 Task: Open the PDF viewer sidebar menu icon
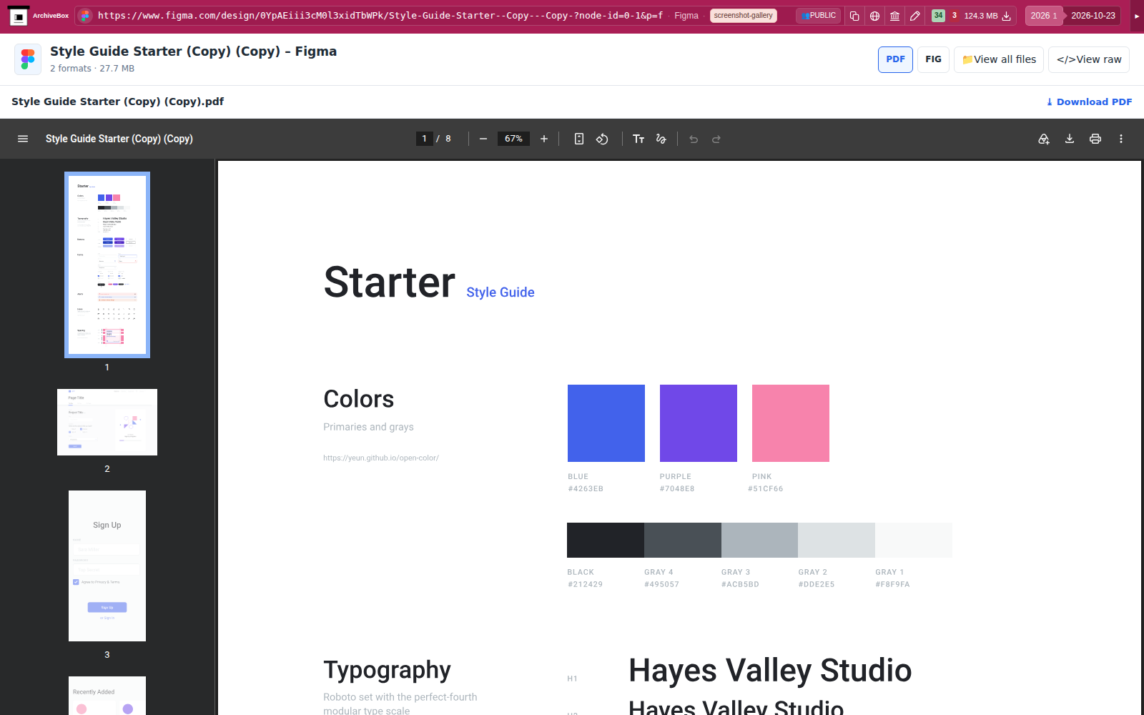click(23, 139)
